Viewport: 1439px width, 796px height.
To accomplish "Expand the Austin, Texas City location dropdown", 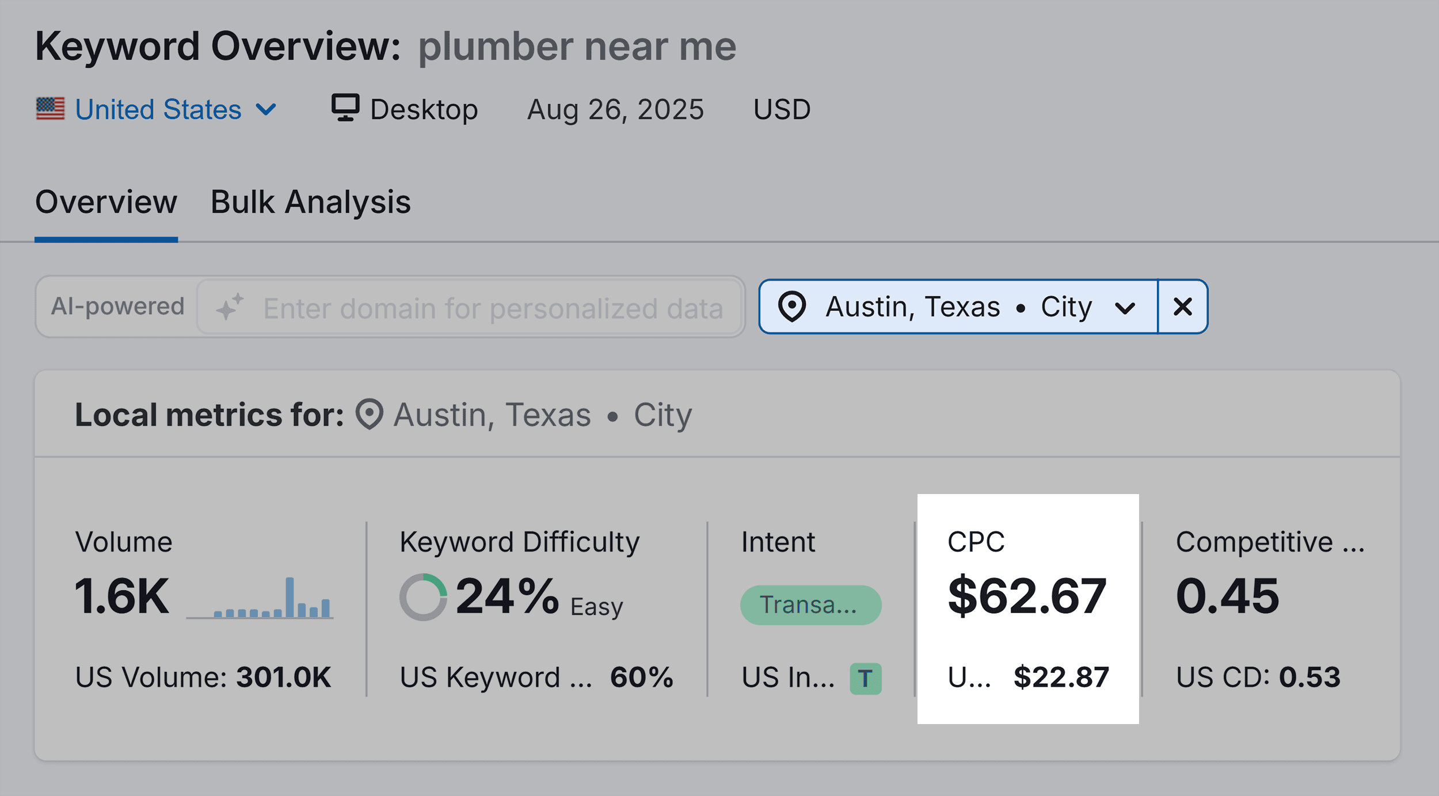I will coord(1124,308).
